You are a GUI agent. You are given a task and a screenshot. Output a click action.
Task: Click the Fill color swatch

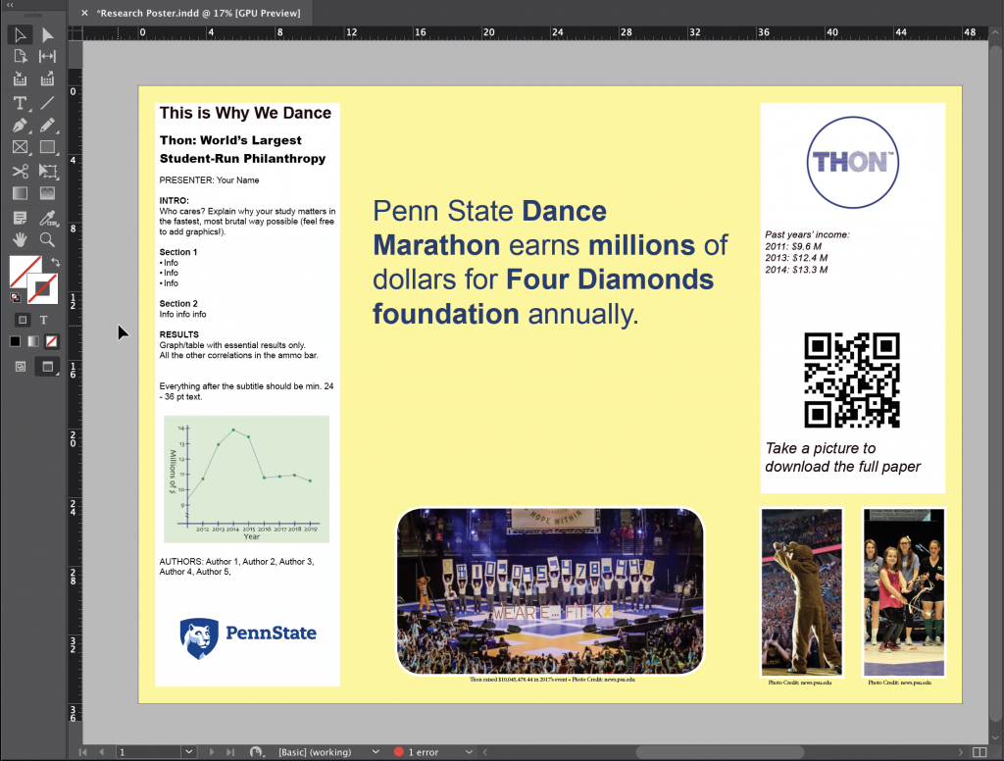click(x=25, y=271)
